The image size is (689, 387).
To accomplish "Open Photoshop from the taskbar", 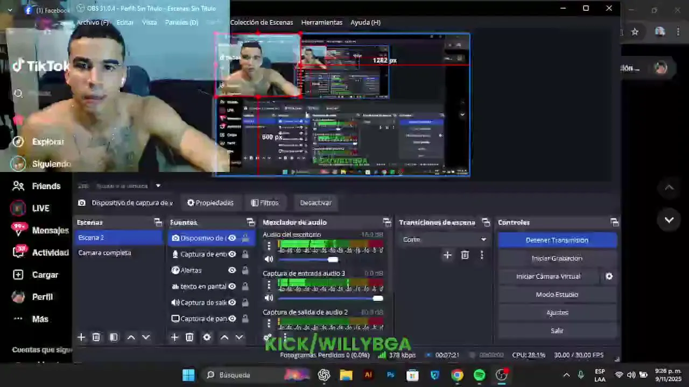I will (x=391, y=375).
